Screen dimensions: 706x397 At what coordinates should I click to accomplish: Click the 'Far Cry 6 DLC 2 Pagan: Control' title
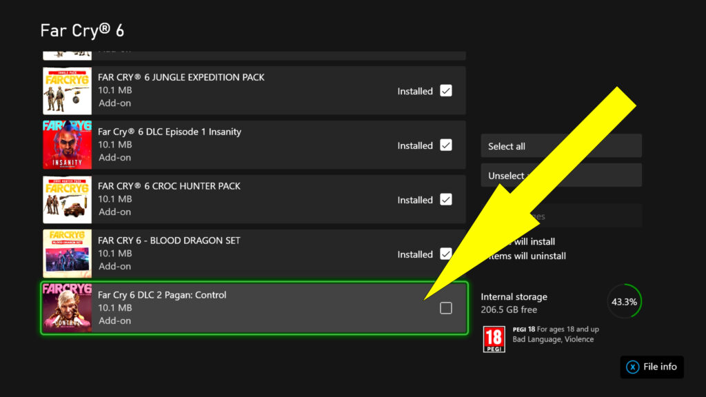point(162,295)
